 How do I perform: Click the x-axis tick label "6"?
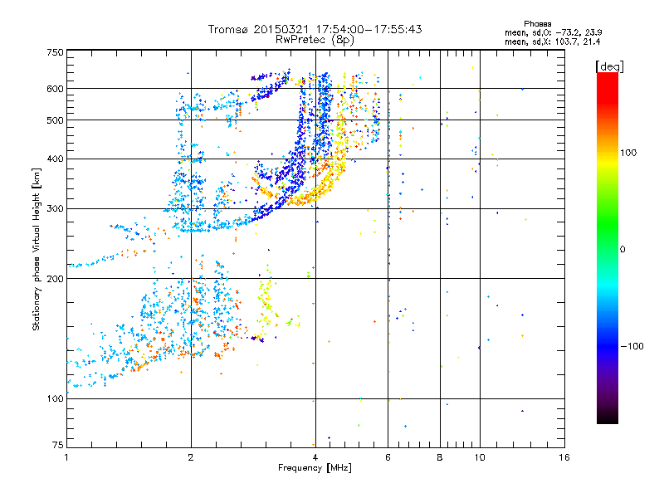pyautogui.click(x=388, y=457)
